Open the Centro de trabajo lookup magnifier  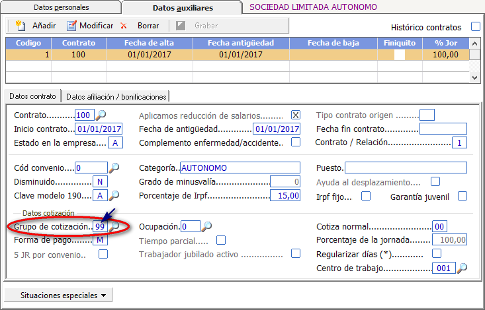(x=462, y=268)
